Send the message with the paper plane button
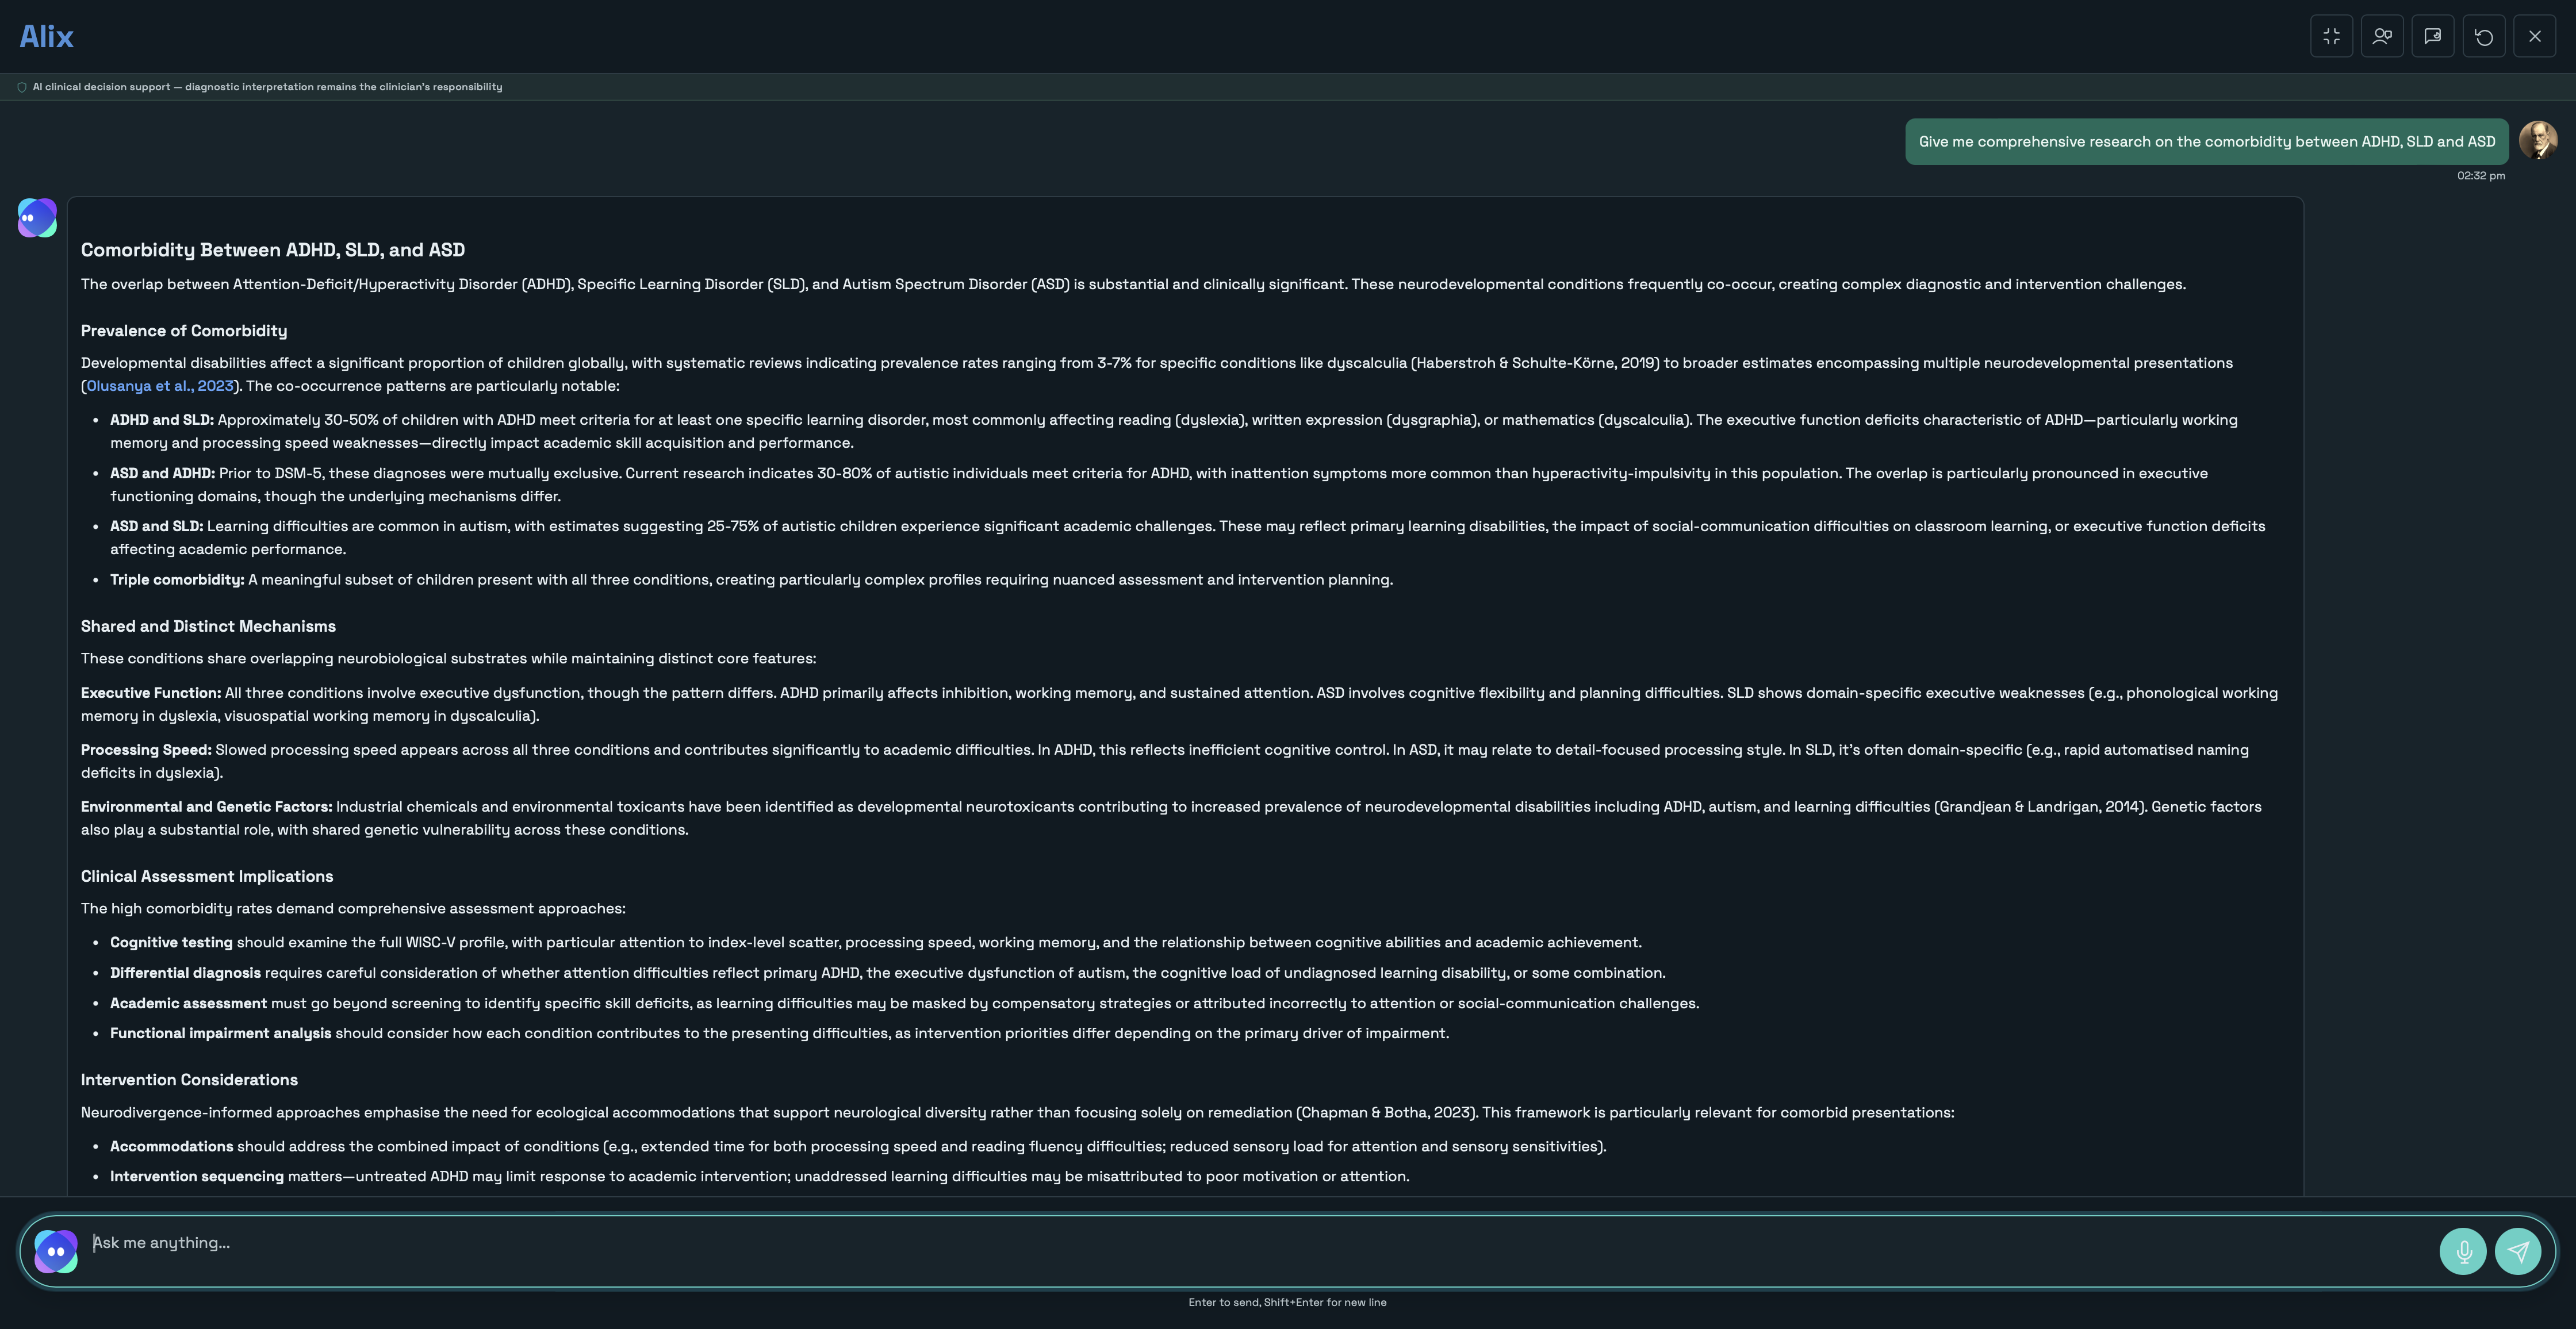 (2518, 1251)
